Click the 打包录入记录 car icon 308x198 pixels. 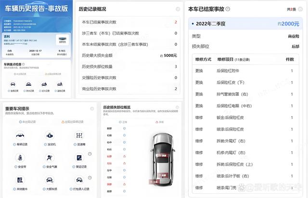[x=79, y=180]
